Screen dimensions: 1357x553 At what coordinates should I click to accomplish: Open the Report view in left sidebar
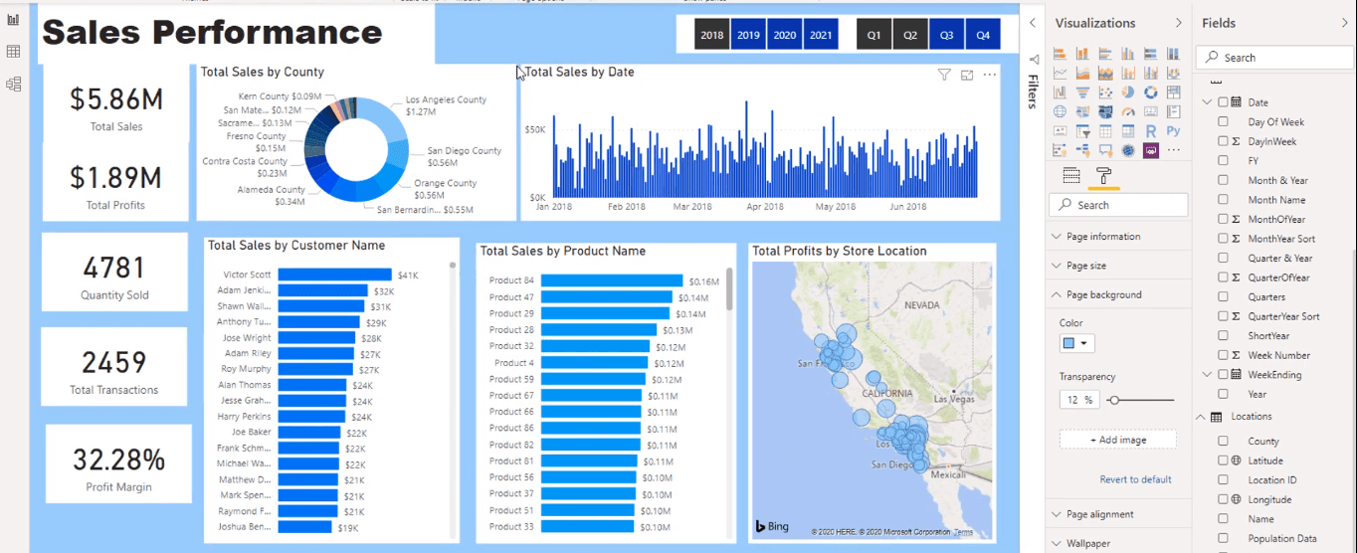tap(14, 20)
